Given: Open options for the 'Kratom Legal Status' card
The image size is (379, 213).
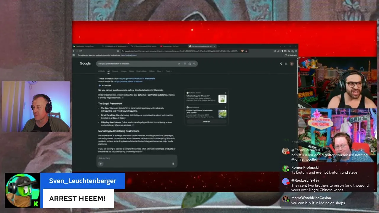Looking at the screenshot, I should [x=225, y=107].
